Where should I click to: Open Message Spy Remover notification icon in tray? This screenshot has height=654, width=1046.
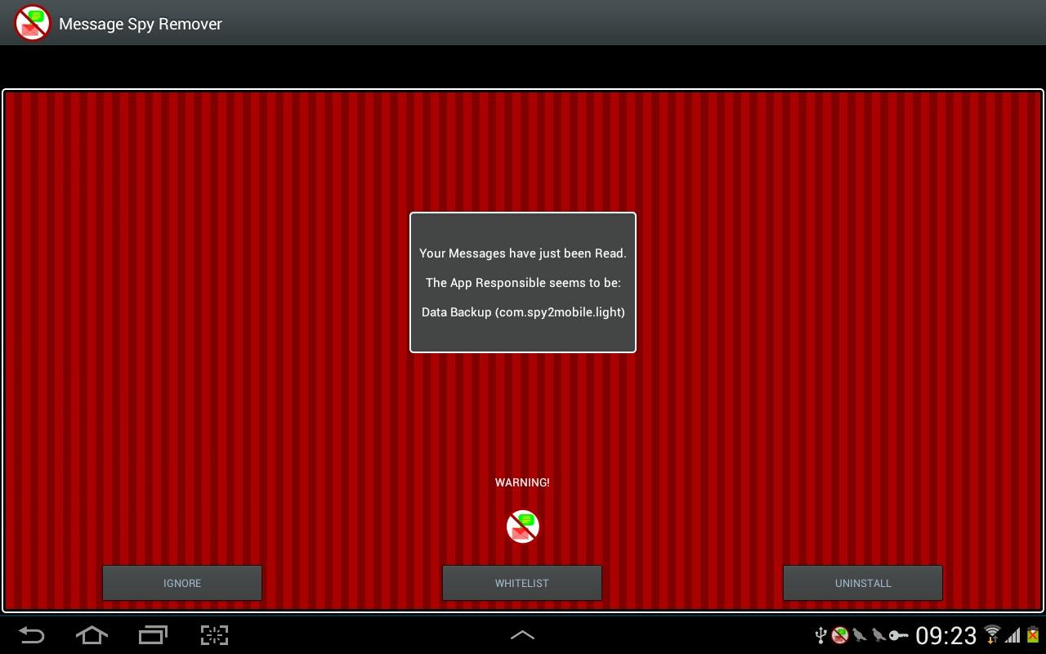840,635
